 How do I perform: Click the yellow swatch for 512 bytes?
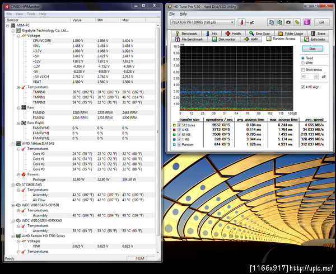(174, 125)
